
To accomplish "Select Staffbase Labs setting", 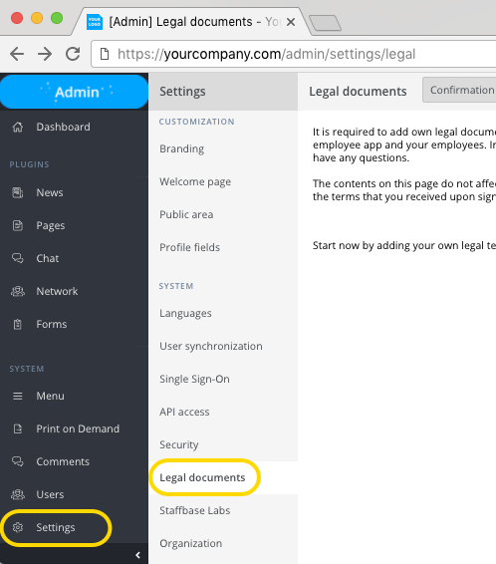I will [223, 510].
